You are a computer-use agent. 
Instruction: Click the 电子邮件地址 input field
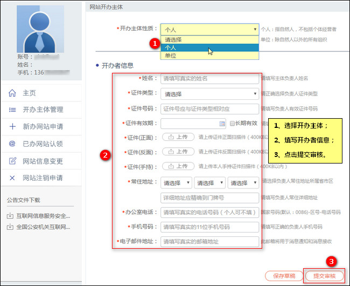point(209,242)
